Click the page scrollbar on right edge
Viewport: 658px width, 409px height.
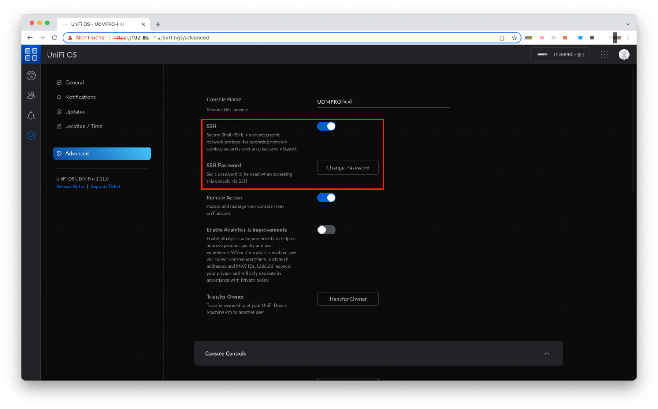pos(633,130)
